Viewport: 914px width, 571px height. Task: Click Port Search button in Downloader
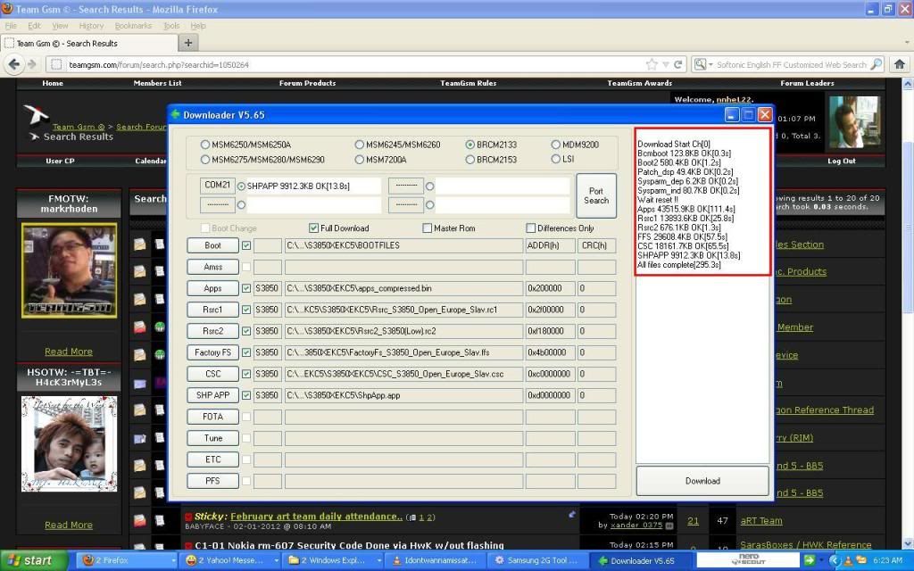click(595, 195)
